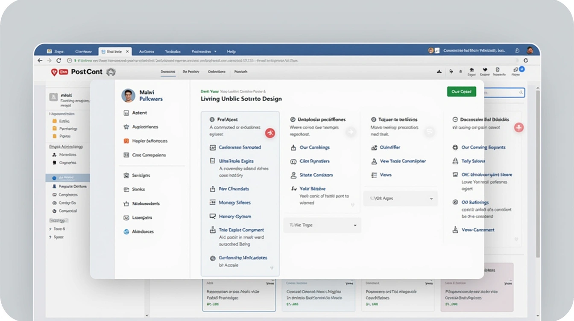The image size is (574, 321).
Task: Click the red asterisk badge on first card
Action: coord(270,133)
